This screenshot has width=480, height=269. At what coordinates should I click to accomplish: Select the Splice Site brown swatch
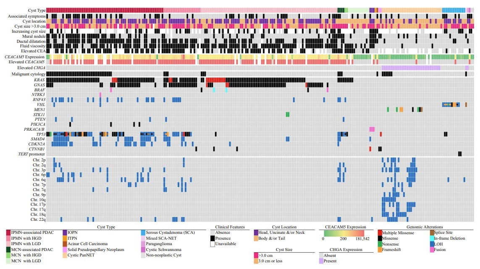(432, 233)
